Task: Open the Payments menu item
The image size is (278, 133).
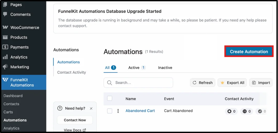Action: pos(20,47)
